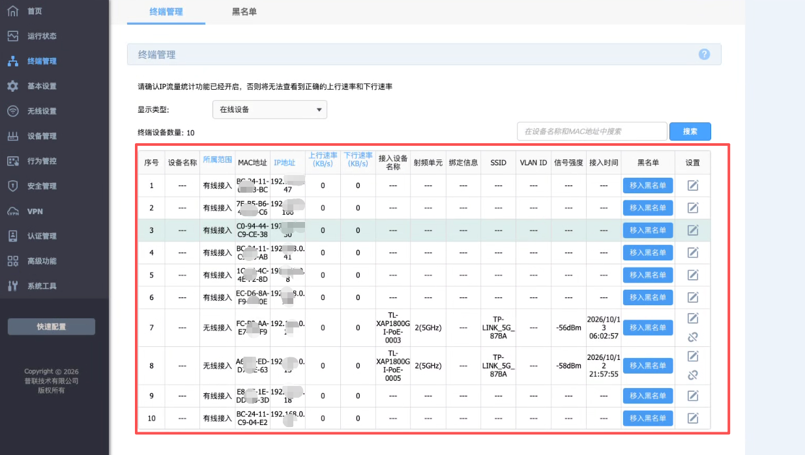The height and width of the screenshot is (455, 805).
Task: Click the device management router icon
Action: 13,136
